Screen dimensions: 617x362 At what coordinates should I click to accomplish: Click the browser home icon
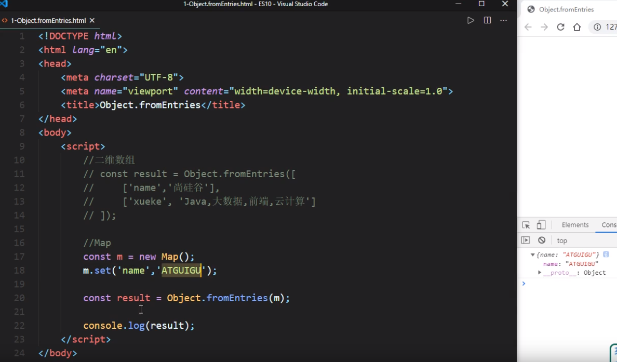[576, 27]
